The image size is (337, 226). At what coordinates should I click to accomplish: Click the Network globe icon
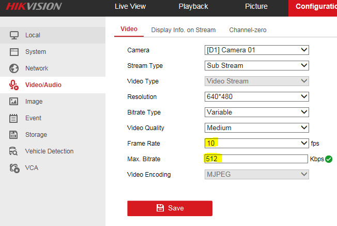tap(14, 68)
